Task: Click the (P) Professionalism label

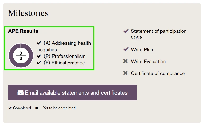Action: (x=65, y=56)
